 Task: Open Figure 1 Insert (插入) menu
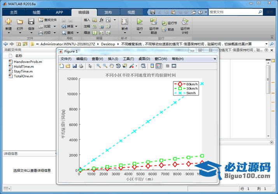(113, 59)
